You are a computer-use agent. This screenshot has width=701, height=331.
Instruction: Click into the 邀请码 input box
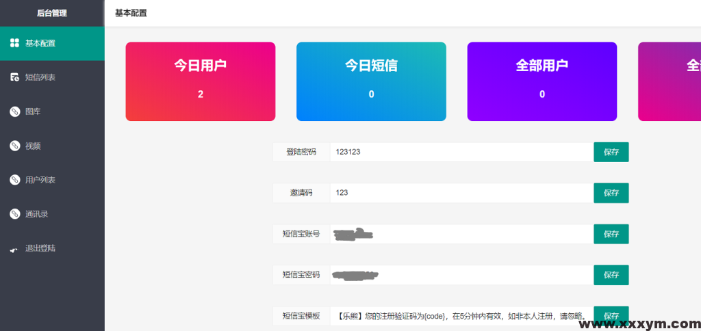click(x=461, y=193)
